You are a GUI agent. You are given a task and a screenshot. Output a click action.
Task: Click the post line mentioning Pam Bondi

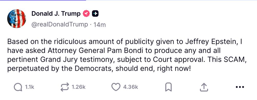(x=114, y=51)
